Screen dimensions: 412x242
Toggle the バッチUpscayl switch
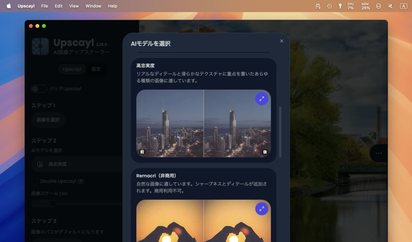tap(39, 89)
